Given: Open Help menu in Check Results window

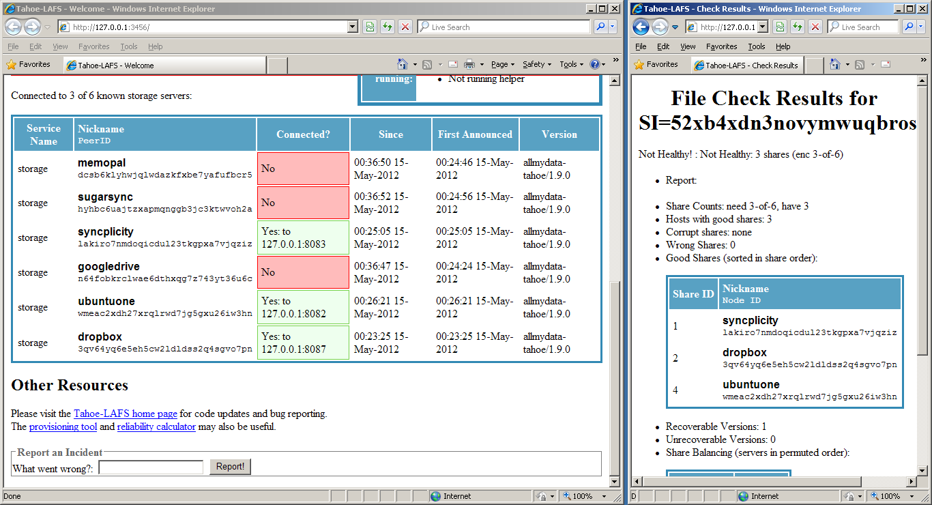Looking at the screenshot, I should pos(783,46).
